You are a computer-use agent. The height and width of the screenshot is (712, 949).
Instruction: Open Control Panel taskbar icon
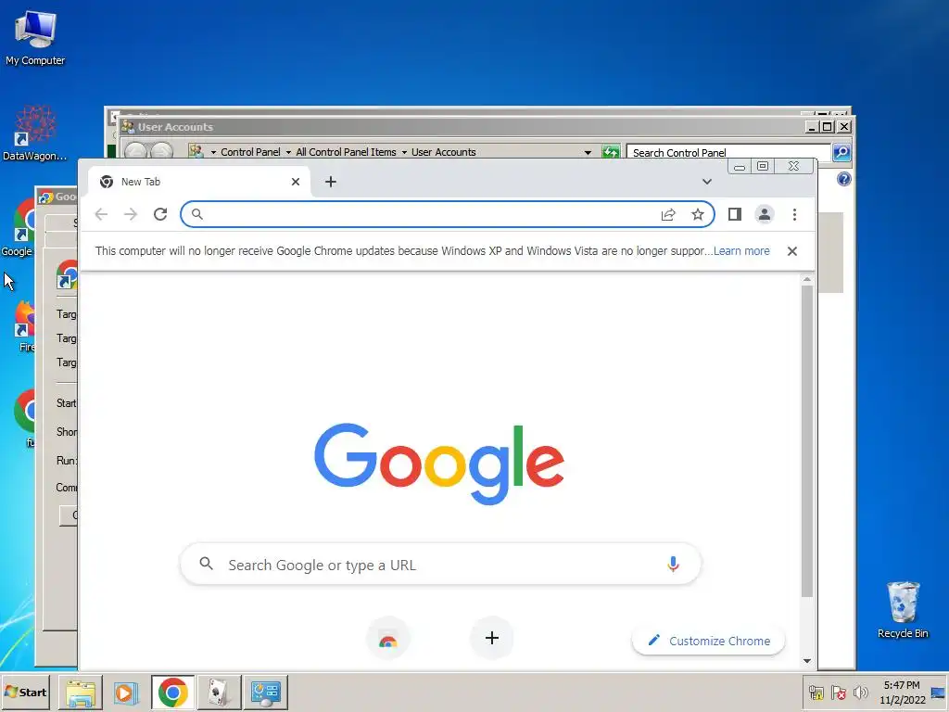click(266, 693)
